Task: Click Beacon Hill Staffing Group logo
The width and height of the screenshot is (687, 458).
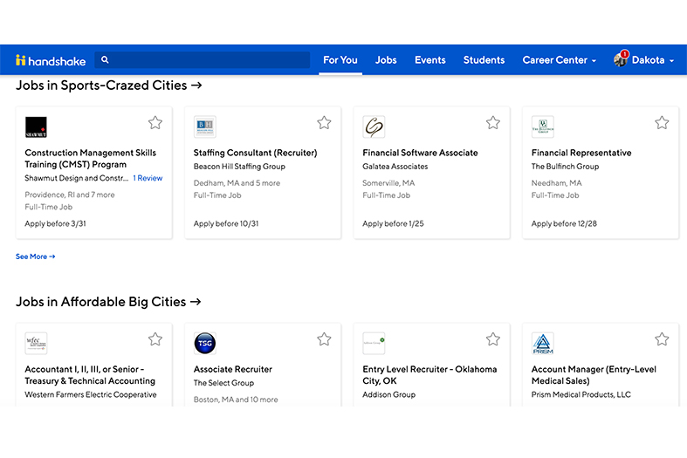Action: pos(205,127)
